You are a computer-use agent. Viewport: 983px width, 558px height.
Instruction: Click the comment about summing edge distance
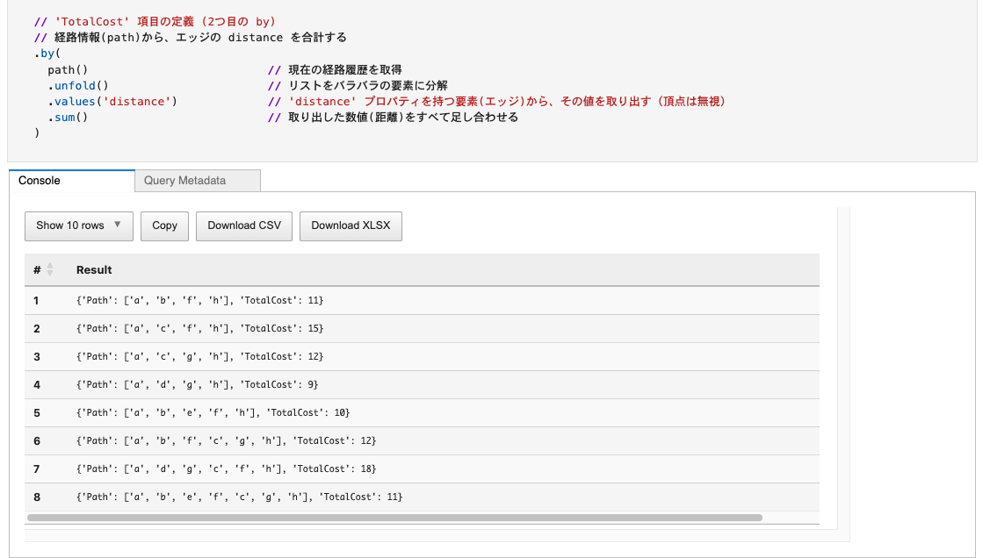tap(190, 38)
